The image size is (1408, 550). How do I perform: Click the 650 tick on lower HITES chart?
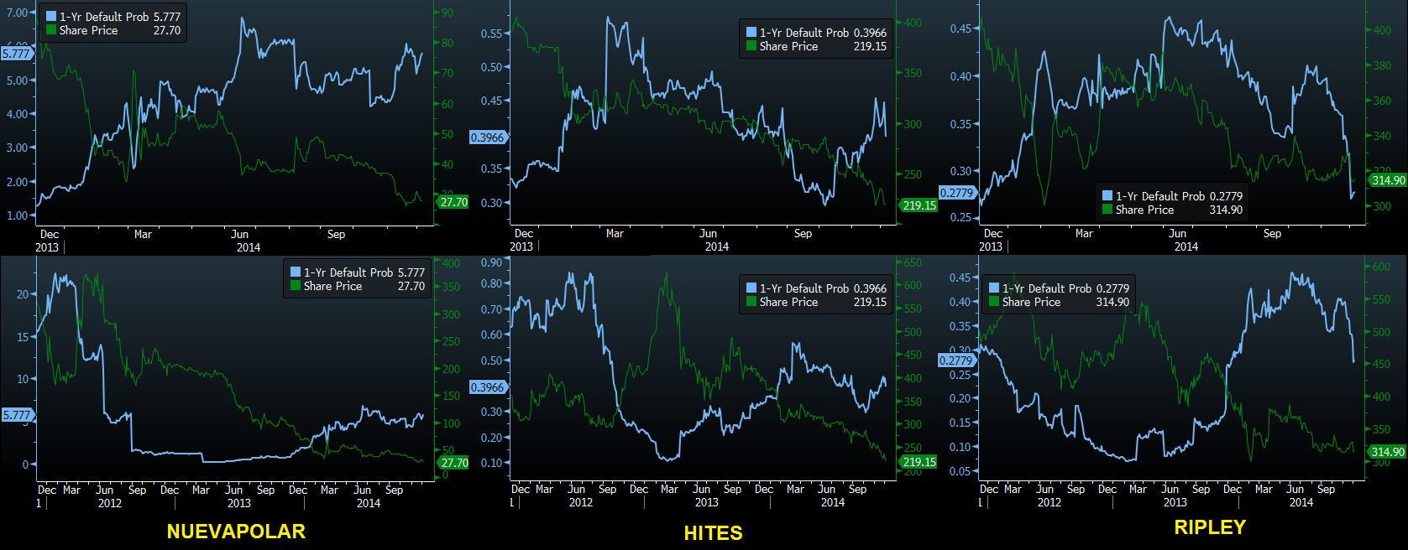click(x=913, y=263)
